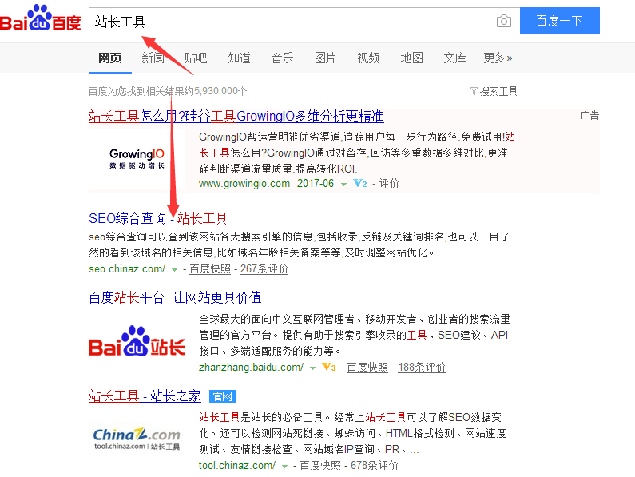Click the 官网 official site badge
Image resolution: width=635 pixels, height=477 pixels.
click(x=223, y=396)
